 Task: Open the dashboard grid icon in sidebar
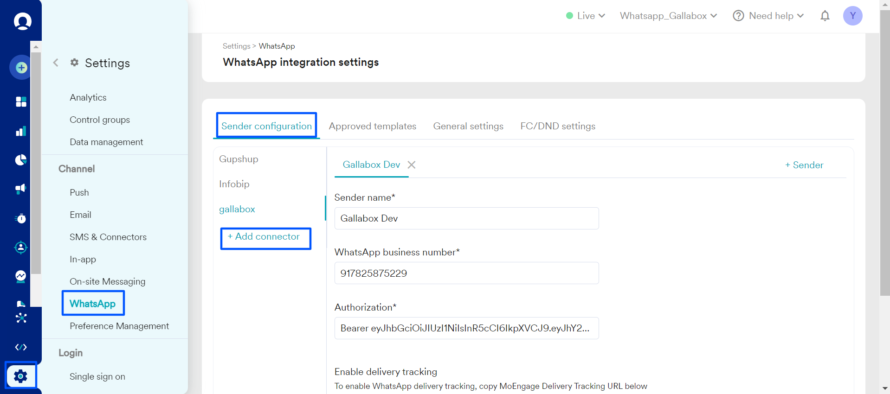pos(21,102)
